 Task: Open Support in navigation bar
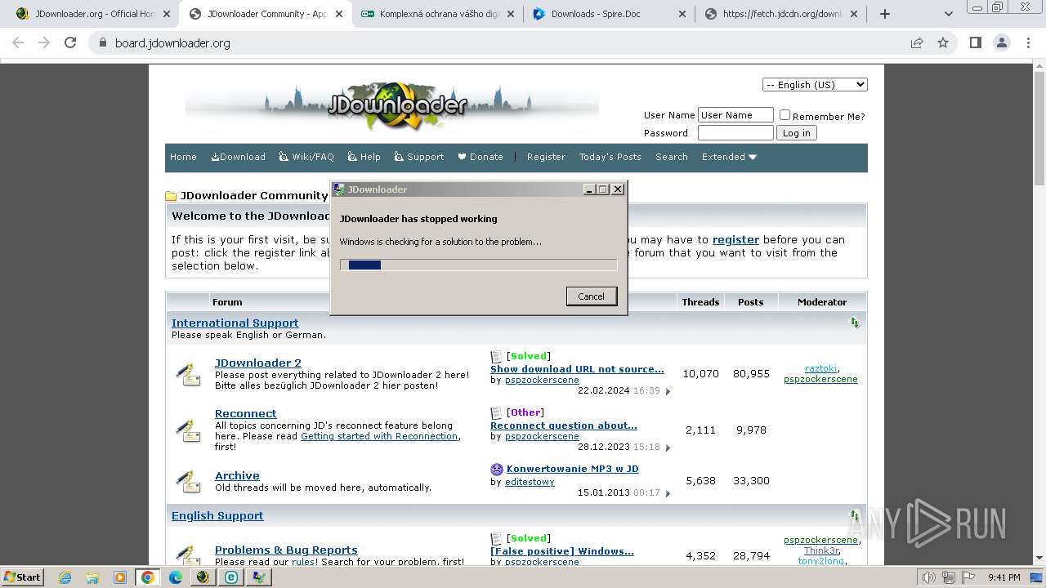(x=419, y=157)
